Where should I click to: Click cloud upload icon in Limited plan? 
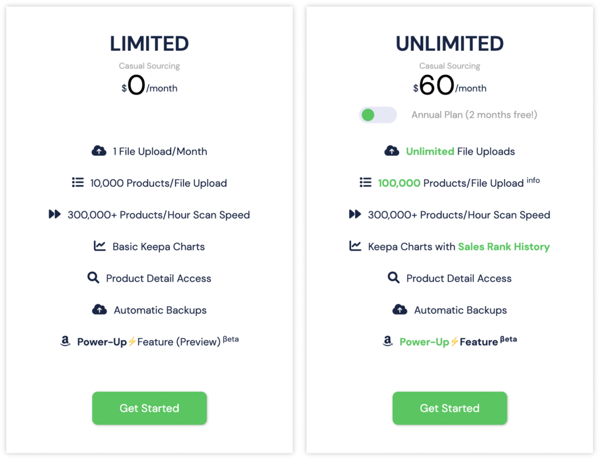99,151
